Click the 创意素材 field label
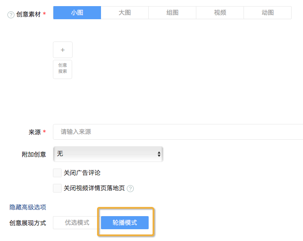Screen dimensions: 303x241 tap(28, 15)
